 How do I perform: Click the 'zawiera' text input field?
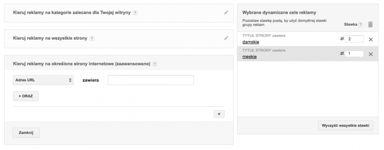(x=151, y=80)
